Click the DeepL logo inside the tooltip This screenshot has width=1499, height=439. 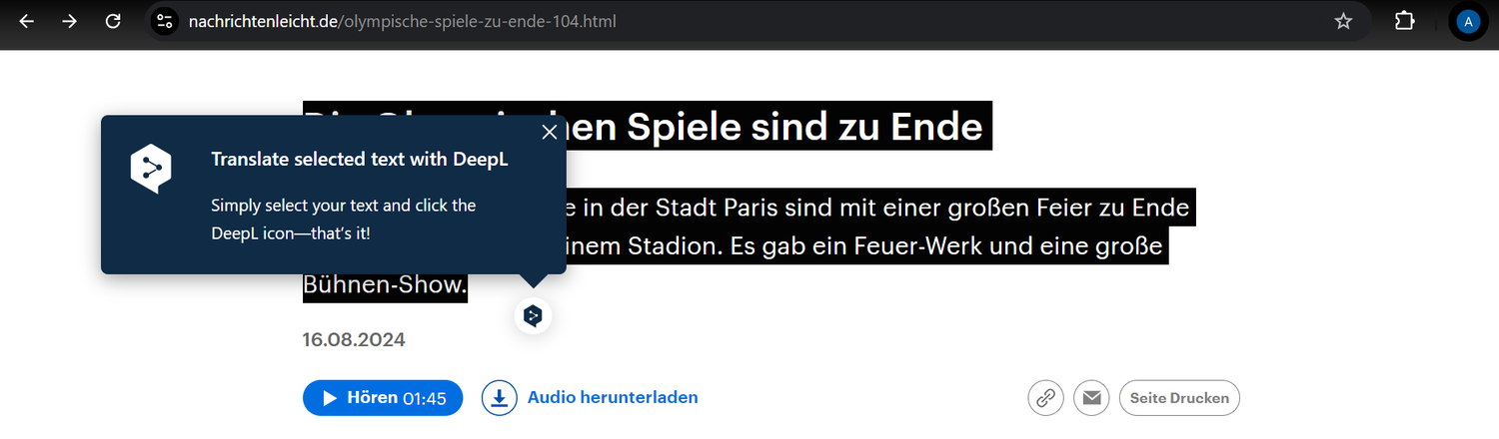pyautogui.click(x=151, y=169)
